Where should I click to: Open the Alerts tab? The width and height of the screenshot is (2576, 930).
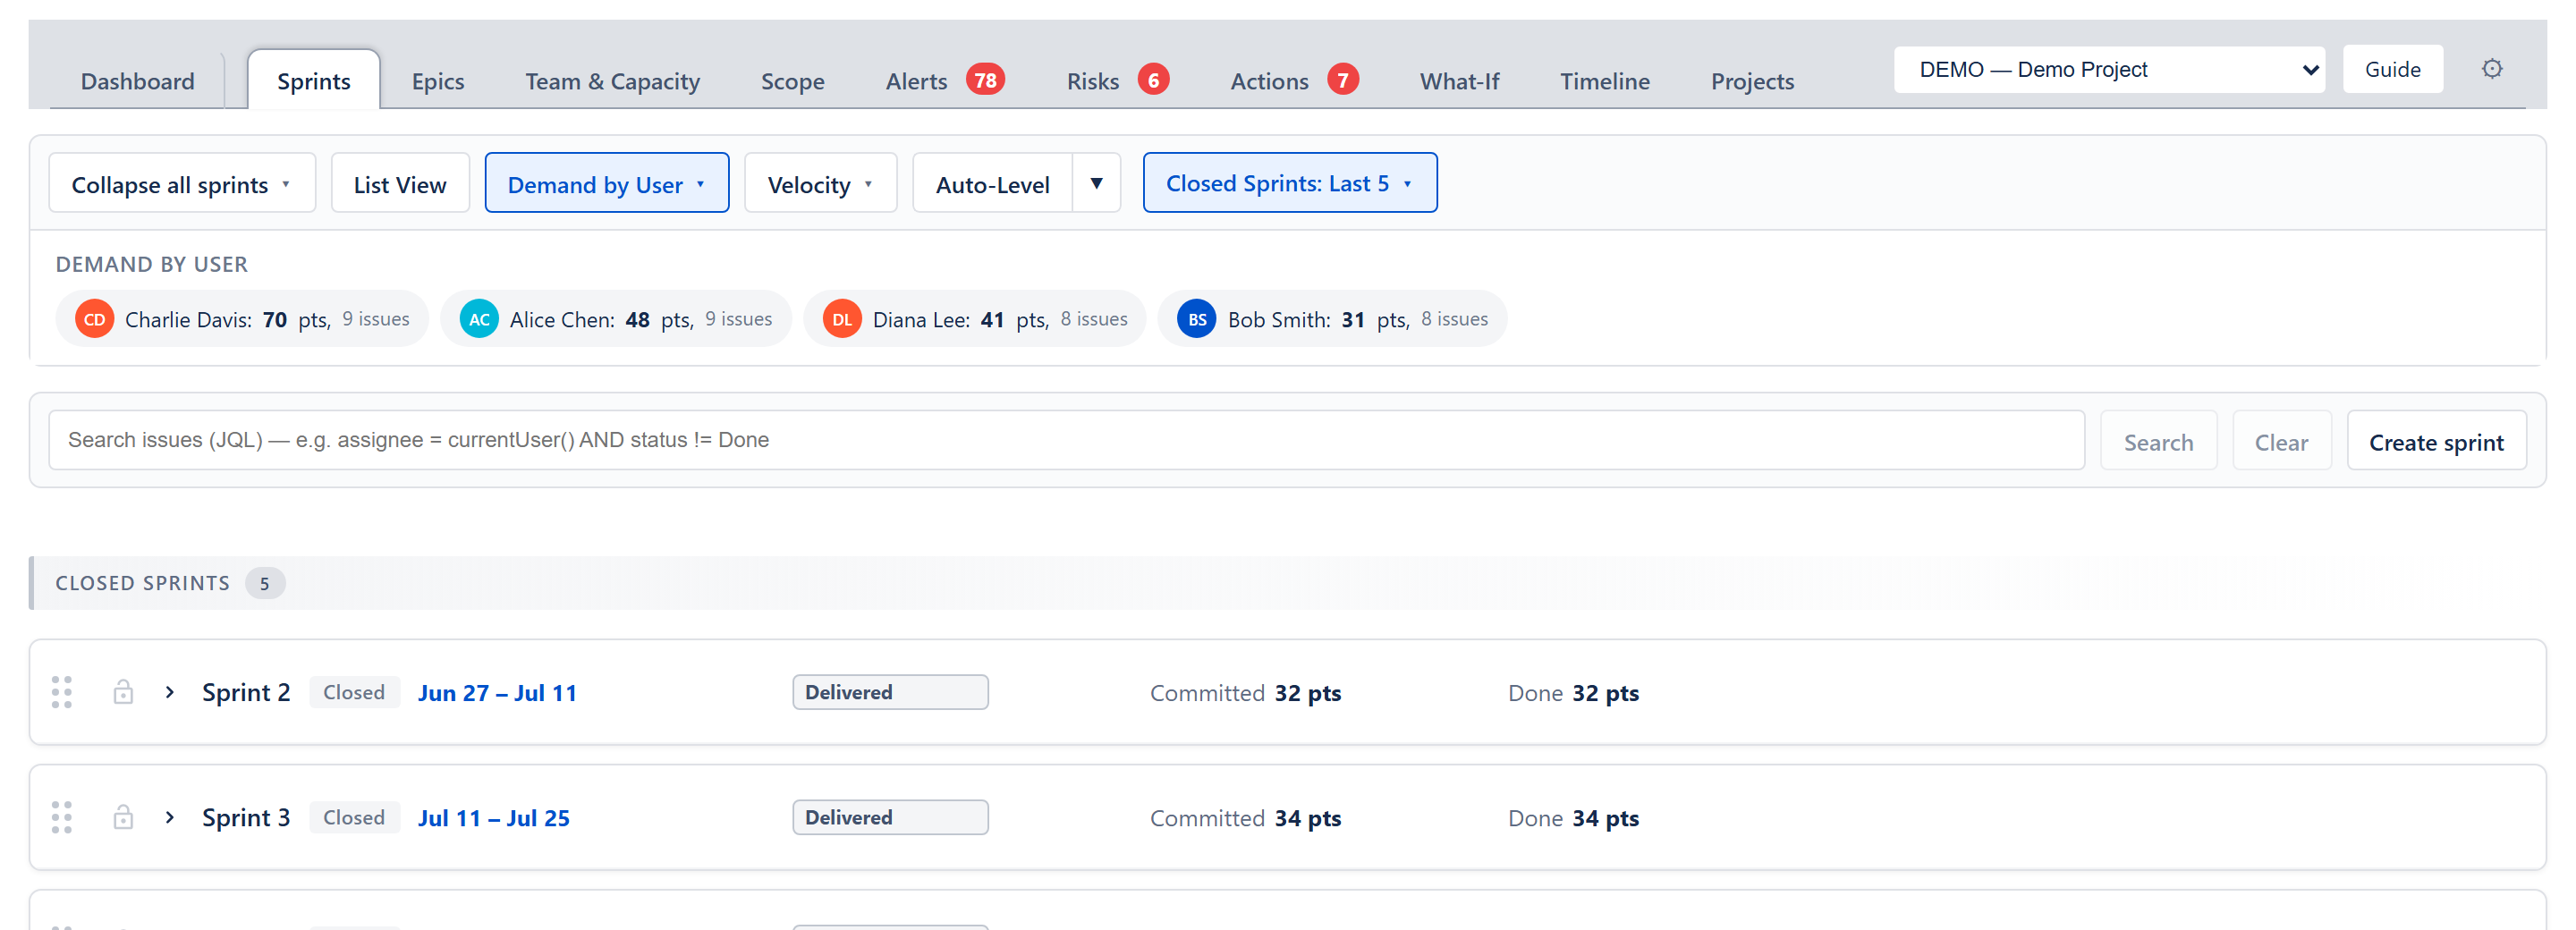[916, 81]
